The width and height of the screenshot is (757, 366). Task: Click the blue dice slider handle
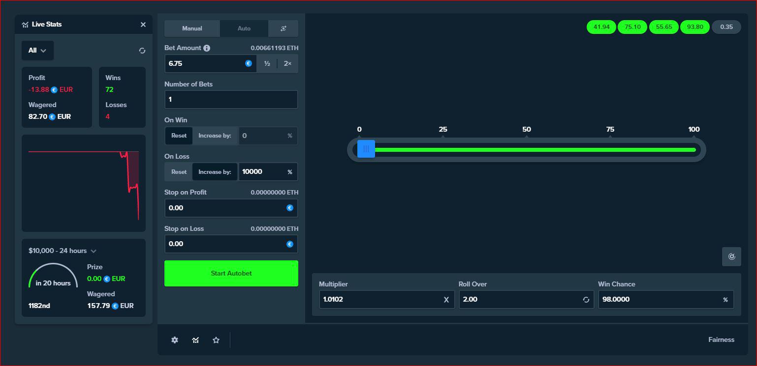[366, 149]
